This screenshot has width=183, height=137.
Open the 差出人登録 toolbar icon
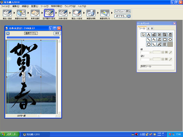(x=7, y=13)
